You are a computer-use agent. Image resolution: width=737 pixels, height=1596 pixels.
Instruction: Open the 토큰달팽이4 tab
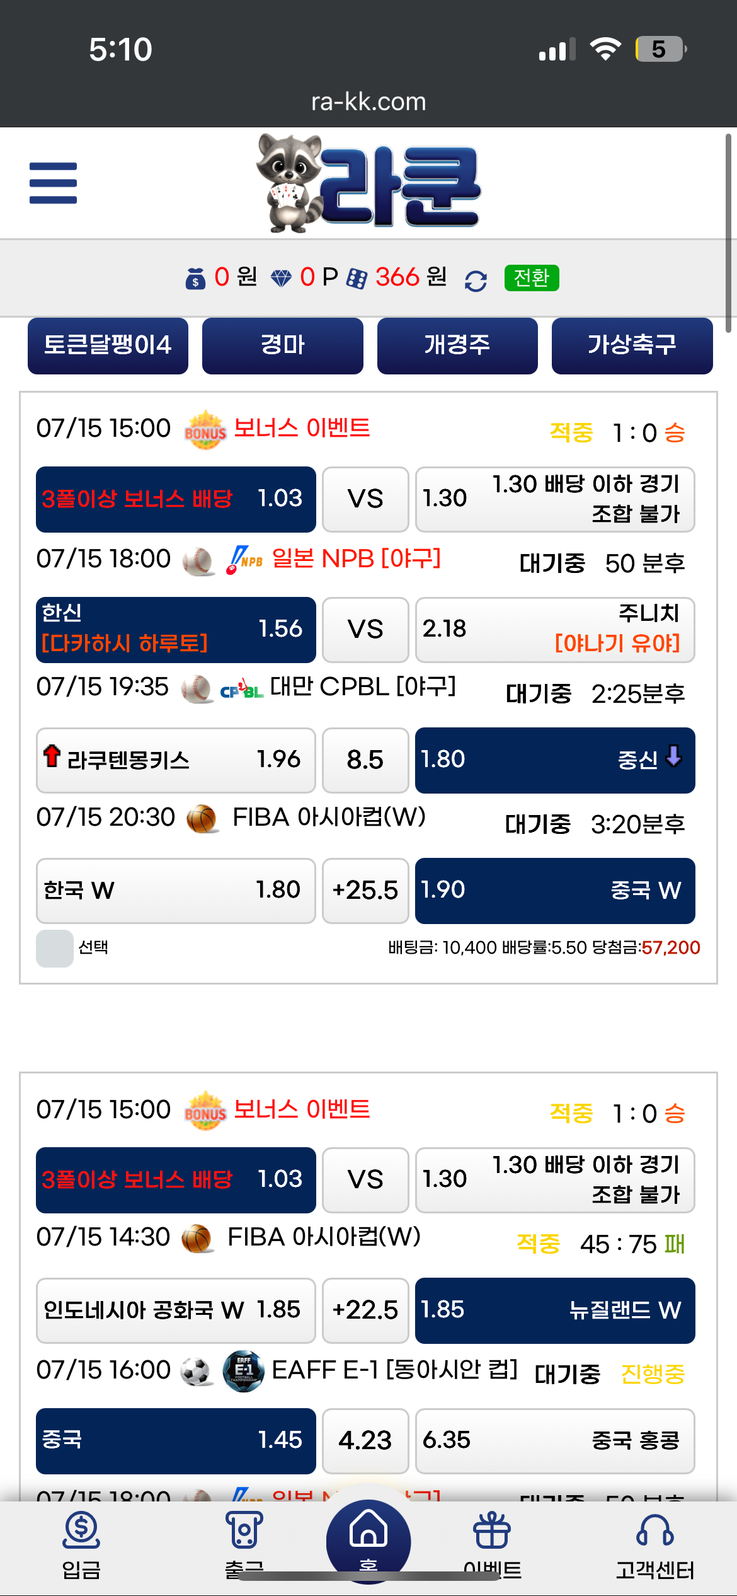pyautogui.click(x=108, y=345)
